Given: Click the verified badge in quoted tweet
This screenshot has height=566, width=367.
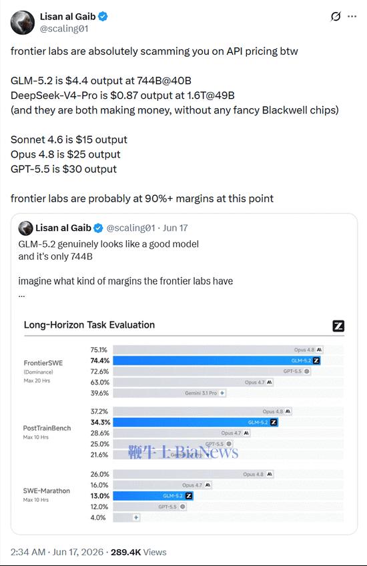Looking at the screenshot, I should coord(98,228).
